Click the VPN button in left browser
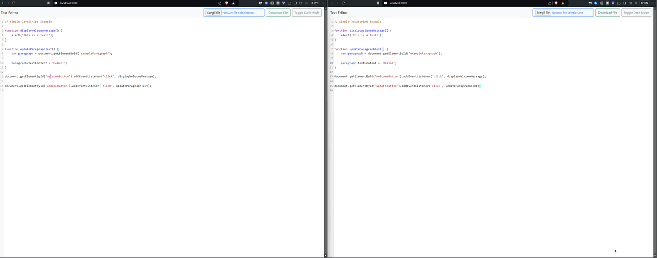This screenshot has height=258, width=657. click(x=315, y=3)
